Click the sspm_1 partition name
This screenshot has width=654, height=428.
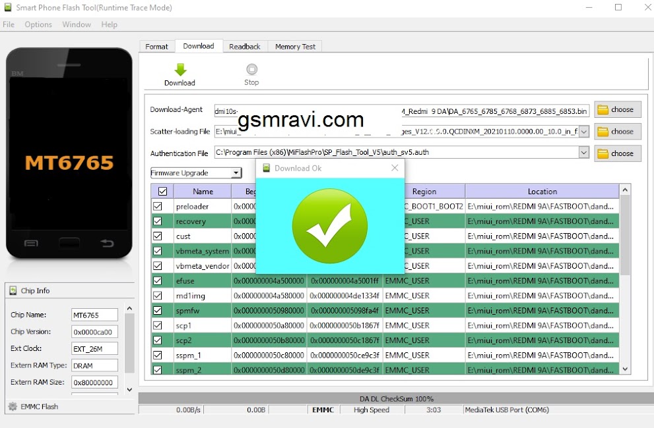189,356
